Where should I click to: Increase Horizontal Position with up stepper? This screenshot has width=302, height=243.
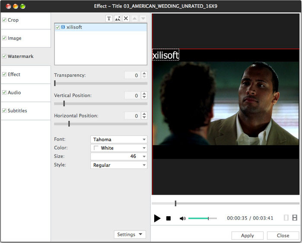click(x=144, y=114)
